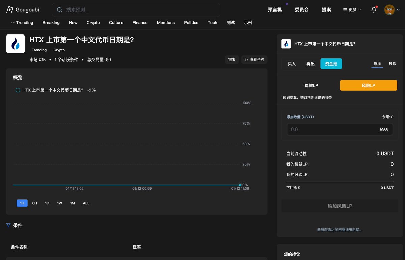Click the MAX button
Image resolution: width=405 pixels, height=260 pixels.
click(x=384, y=129)
